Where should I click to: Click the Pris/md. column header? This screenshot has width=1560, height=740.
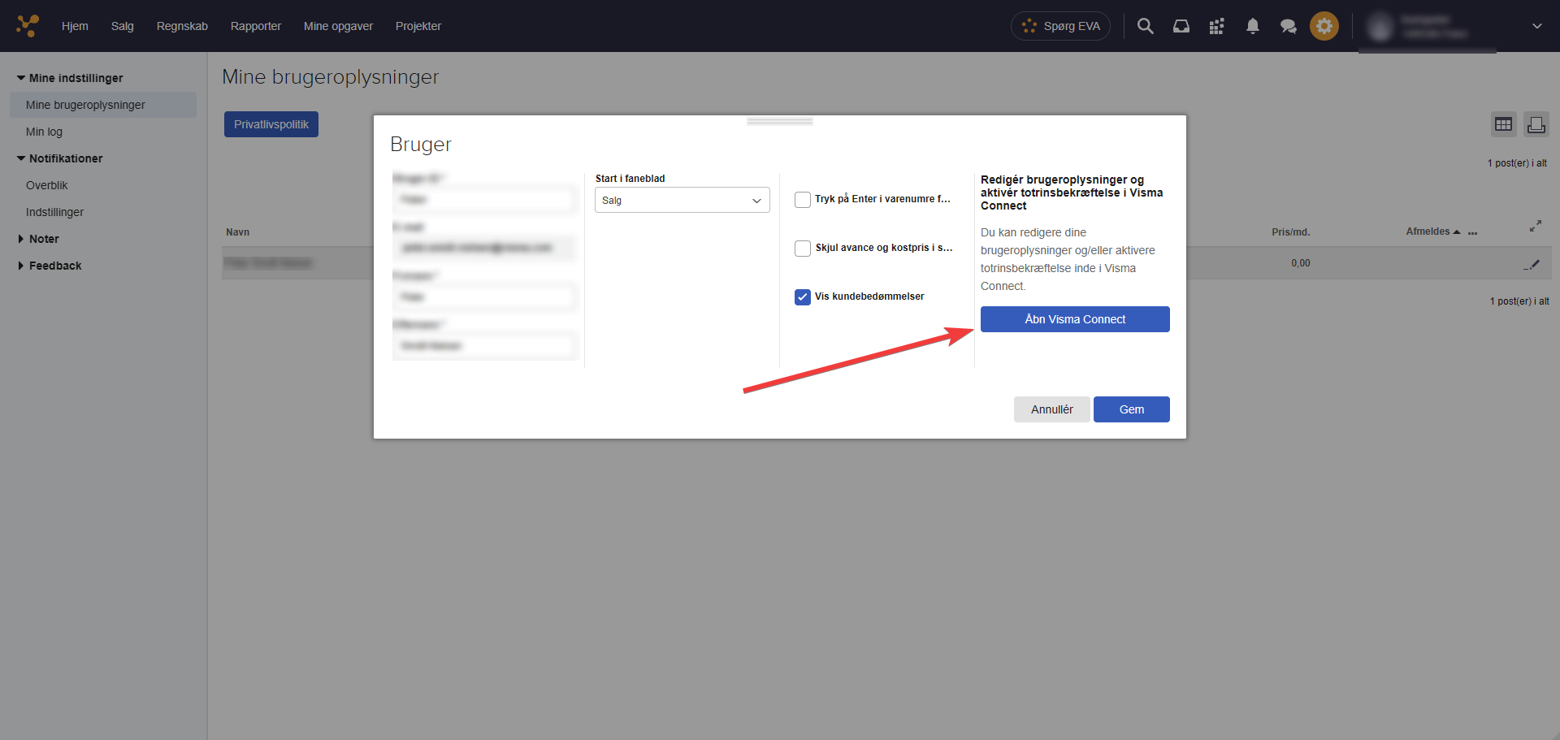[x=1291, y=232]
